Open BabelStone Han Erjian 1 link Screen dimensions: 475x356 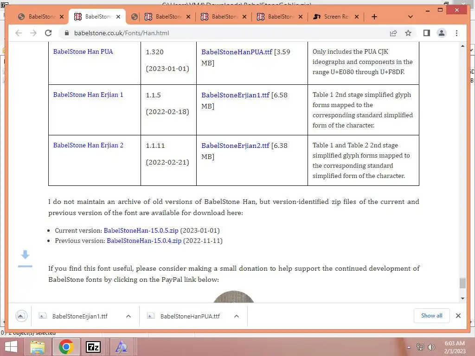(x=88, y=95)
